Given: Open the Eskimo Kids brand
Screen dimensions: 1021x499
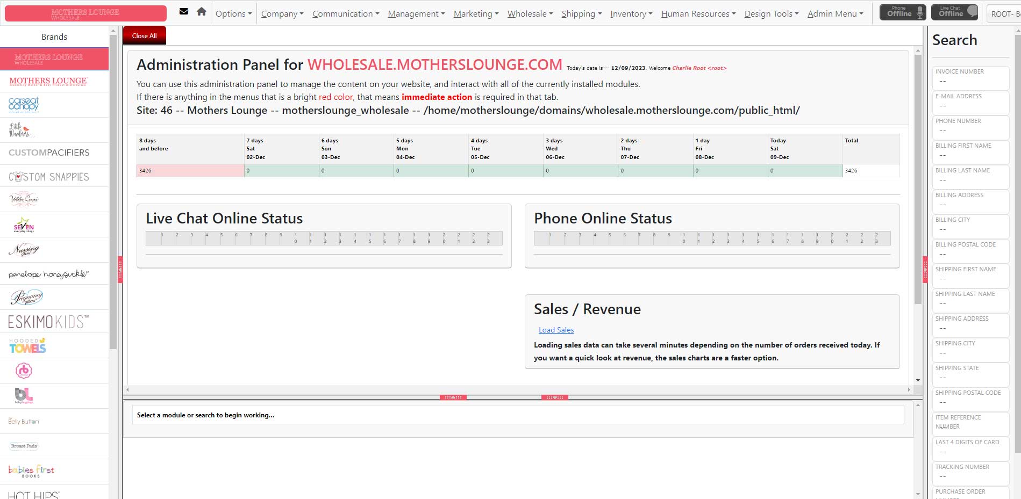Looking at the screenshot, I should pyautogui.click(x=48, y=322).
